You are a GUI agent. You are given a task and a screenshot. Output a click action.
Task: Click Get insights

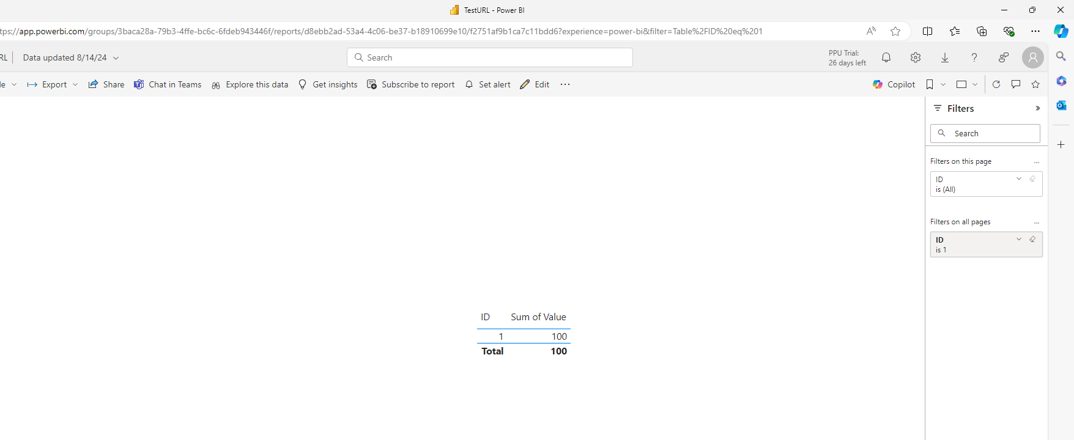(x=328, y=84)
